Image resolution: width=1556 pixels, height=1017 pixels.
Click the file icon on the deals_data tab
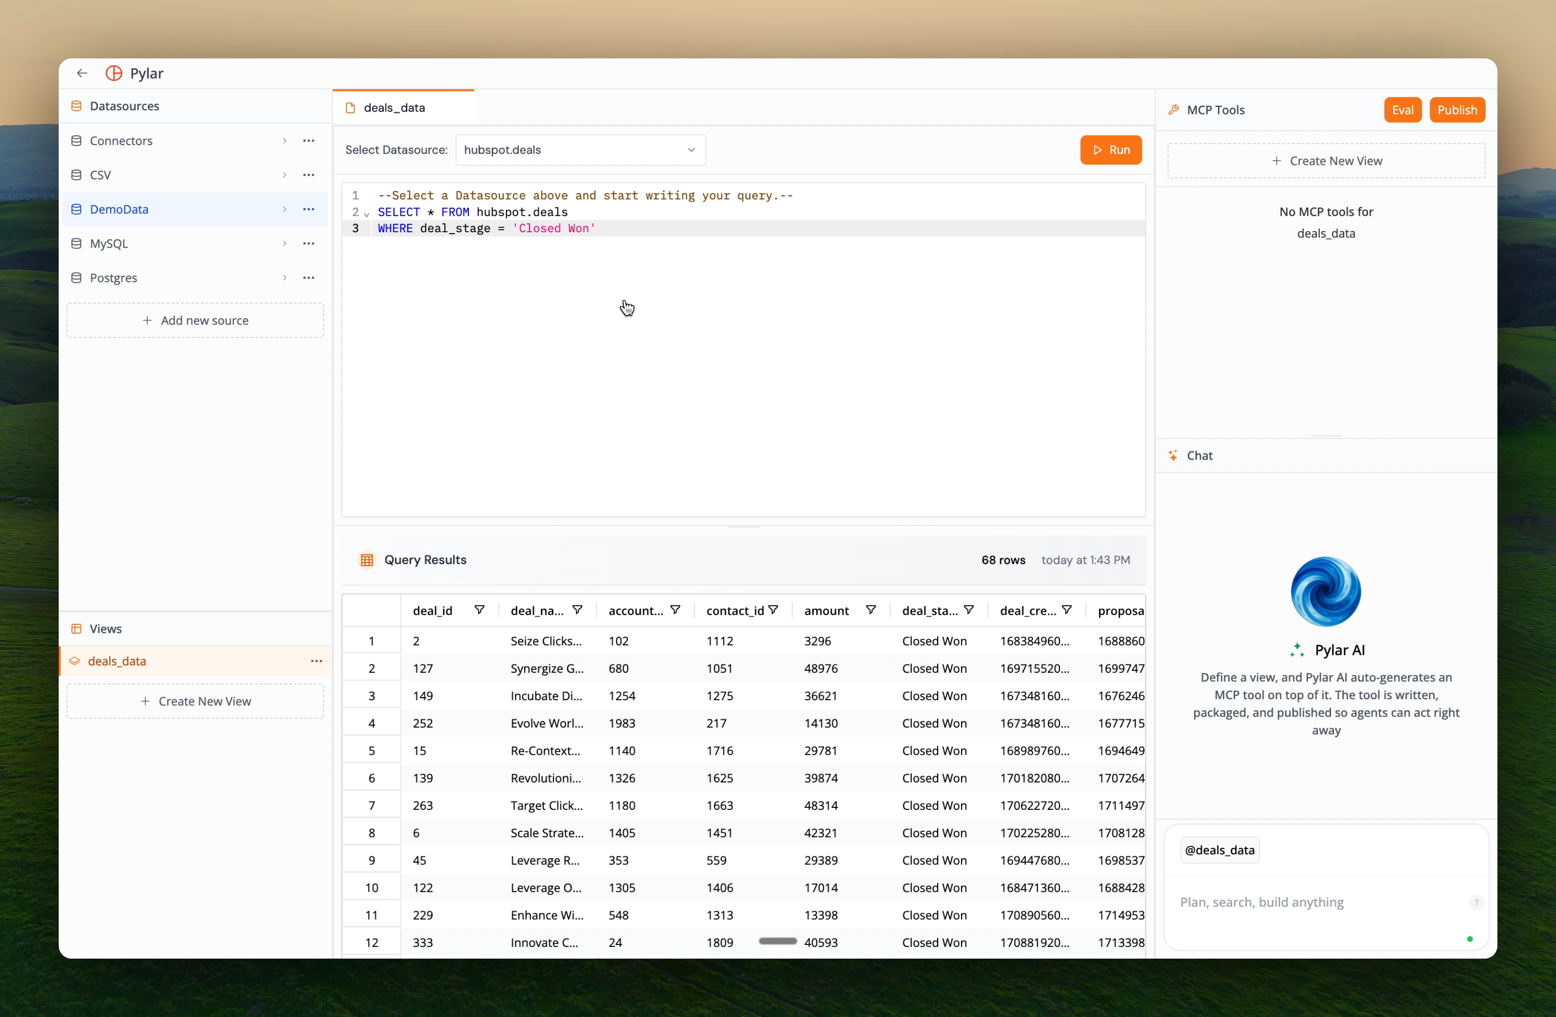[351, 107]
